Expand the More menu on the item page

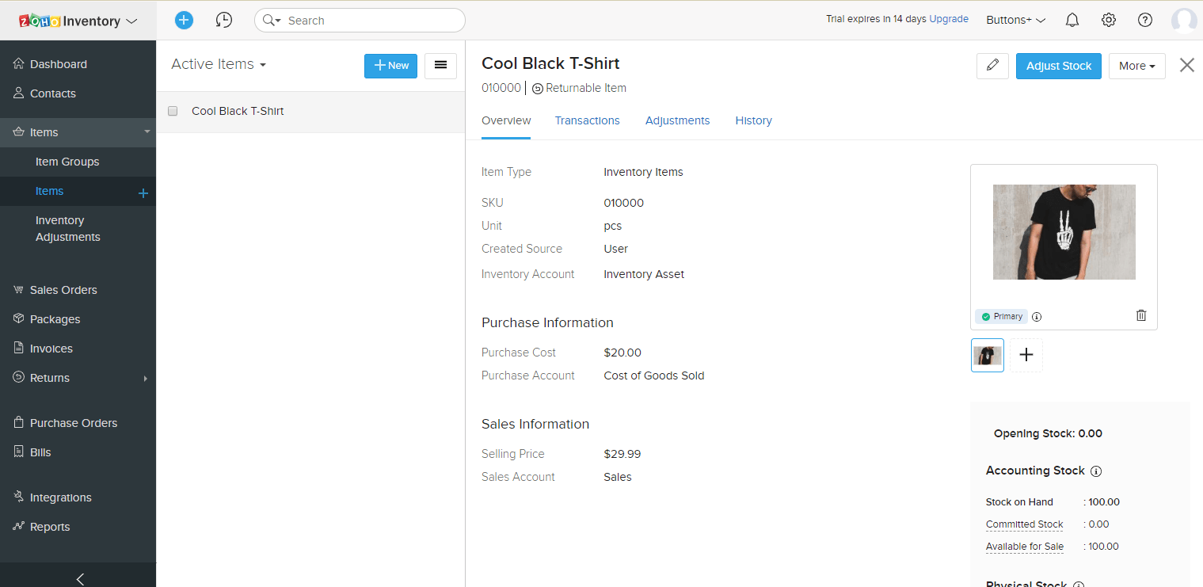coord(1136,66)
